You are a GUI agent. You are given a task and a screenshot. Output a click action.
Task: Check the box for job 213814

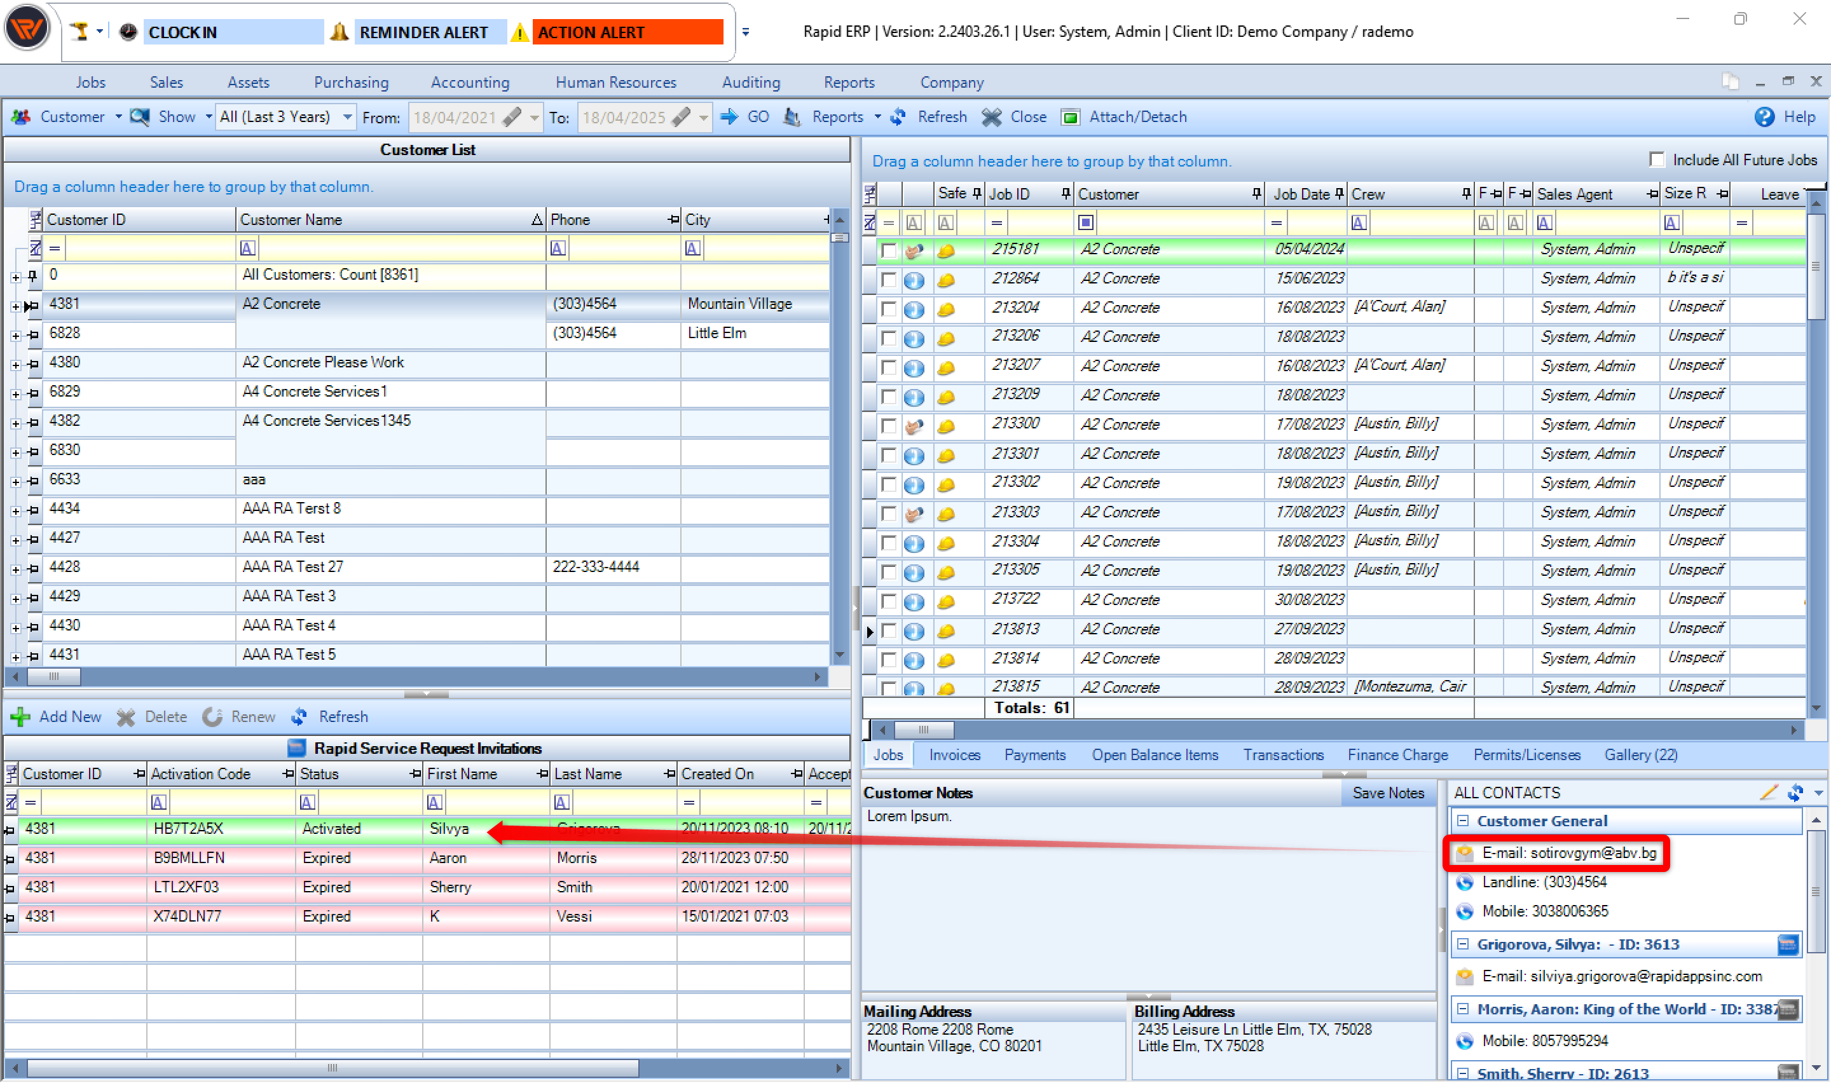888,659
